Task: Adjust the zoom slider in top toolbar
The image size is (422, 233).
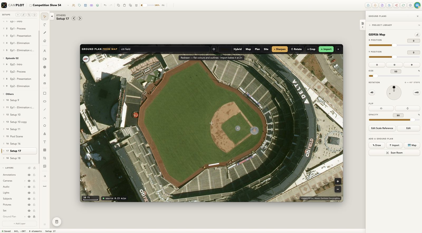Action: point(147,5)
